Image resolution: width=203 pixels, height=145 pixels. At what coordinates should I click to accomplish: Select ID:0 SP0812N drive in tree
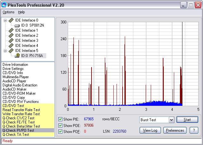33,25
